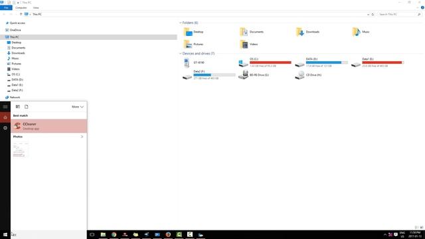Screen dimensions: 425x239
Task: Select OS (C:) in the navigation tree
Action: coord(15,74)
